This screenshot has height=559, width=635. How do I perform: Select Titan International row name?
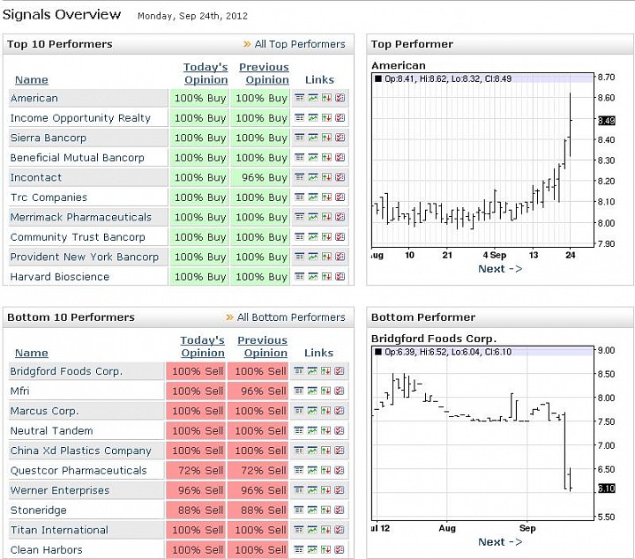60,530
